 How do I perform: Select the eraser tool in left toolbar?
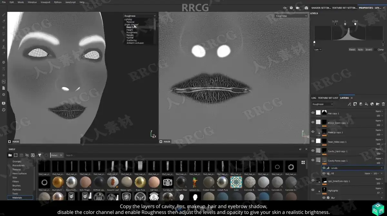click(4, 21)
